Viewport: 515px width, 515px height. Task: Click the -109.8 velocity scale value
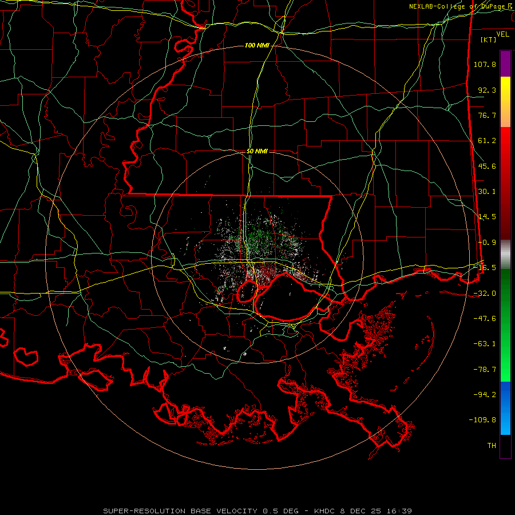point(482,420)
